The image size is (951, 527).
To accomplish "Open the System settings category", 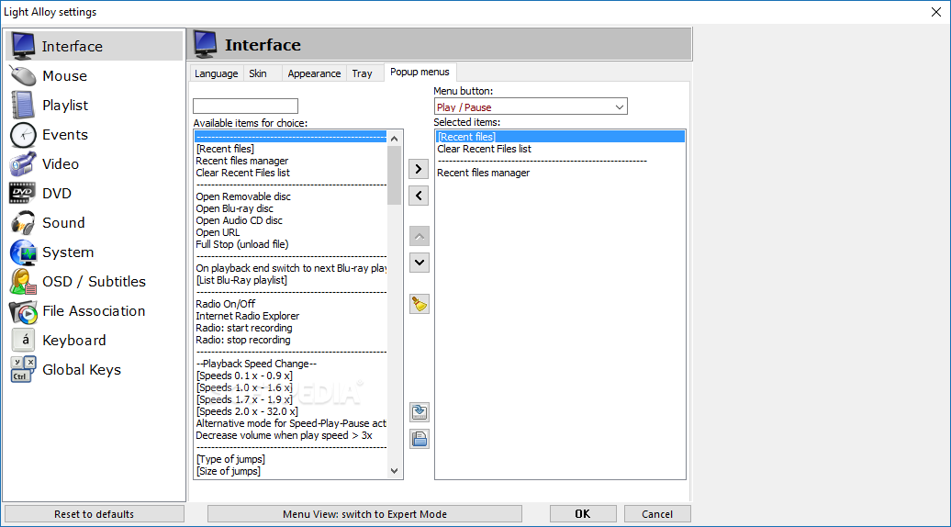I will click(94, 252).
